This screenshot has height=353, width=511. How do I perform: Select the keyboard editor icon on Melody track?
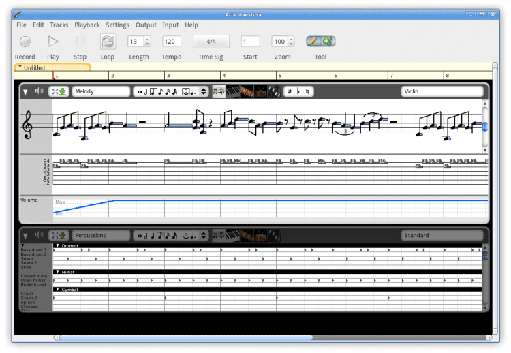coord(234,91)
